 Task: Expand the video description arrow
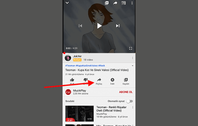(133, 66)
